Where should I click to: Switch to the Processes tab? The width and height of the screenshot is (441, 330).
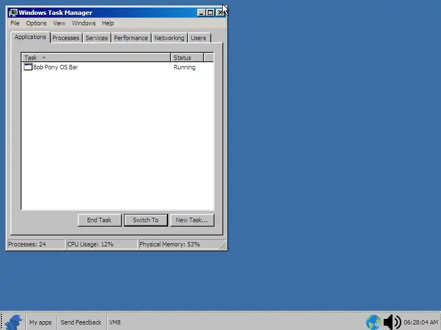pyautogui.click(x=66, y=38)
